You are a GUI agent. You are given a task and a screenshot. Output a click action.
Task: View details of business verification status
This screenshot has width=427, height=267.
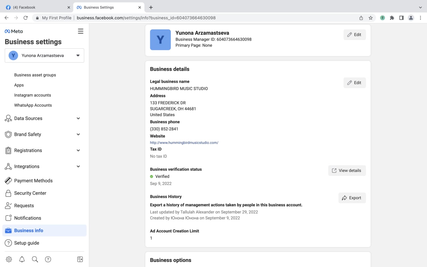(x=347, y=171)
